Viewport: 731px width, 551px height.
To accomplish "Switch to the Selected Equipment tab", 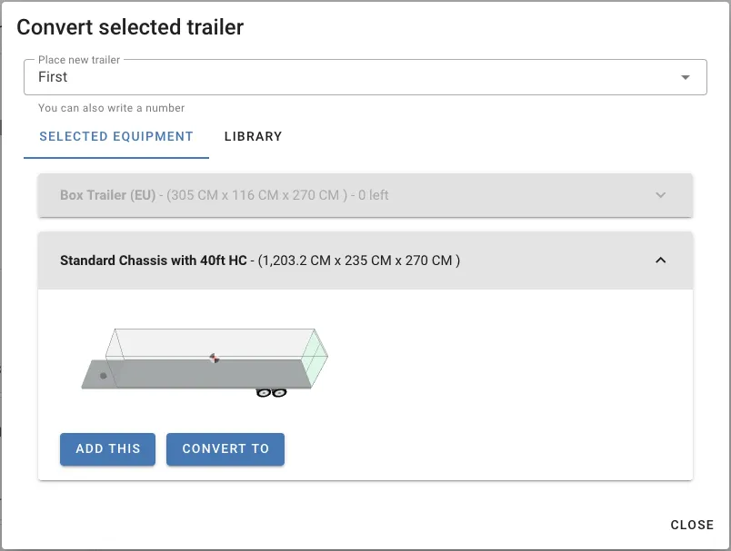I will click(x=116, y=136).
